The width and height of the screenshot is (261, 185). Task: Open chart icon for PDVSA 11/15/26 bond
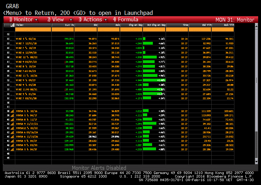pyautogui.click(x=12, y=136)
